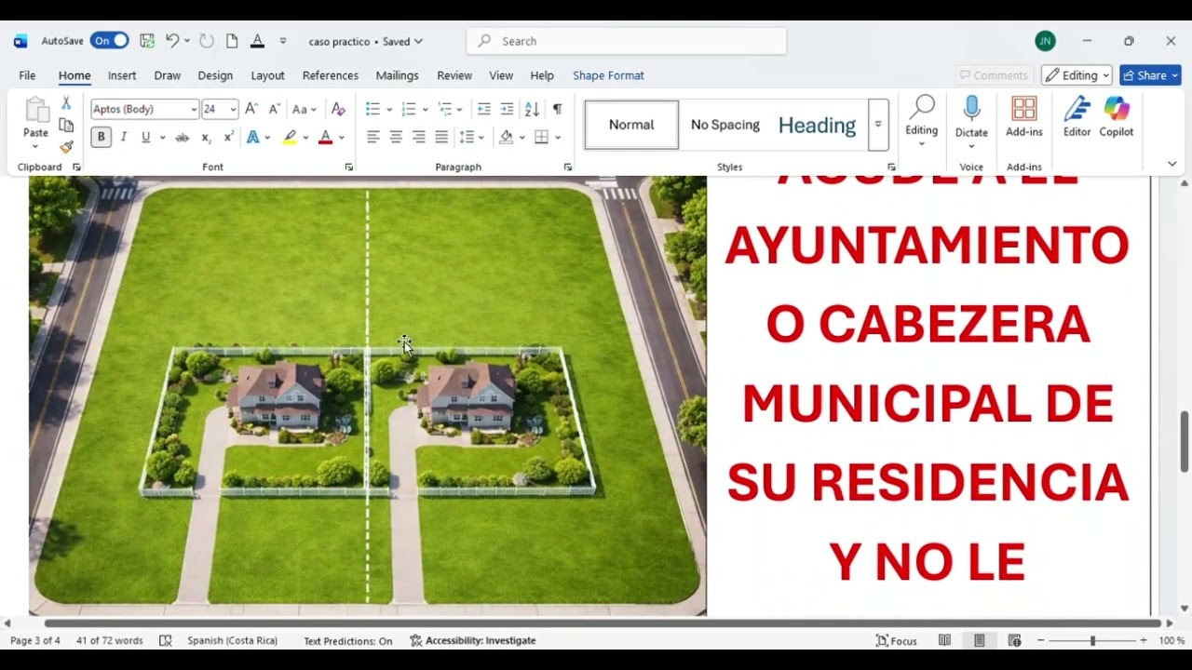Open the Editing mode dropdown

[1077, 75]
